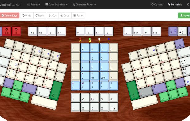
Task: Click the Undo toolbar button
Action: pos(27,15)
